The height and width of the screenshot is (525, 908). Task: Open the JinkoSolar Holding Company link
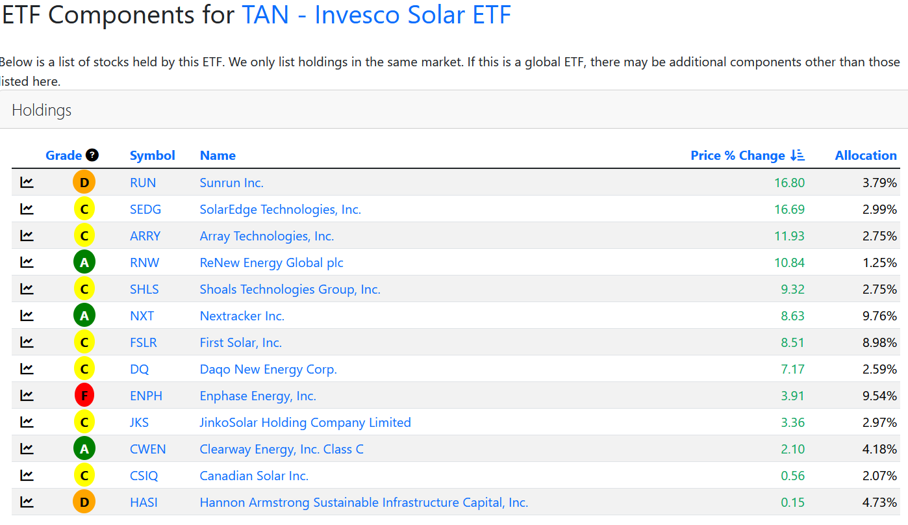[x=305, y=422]
